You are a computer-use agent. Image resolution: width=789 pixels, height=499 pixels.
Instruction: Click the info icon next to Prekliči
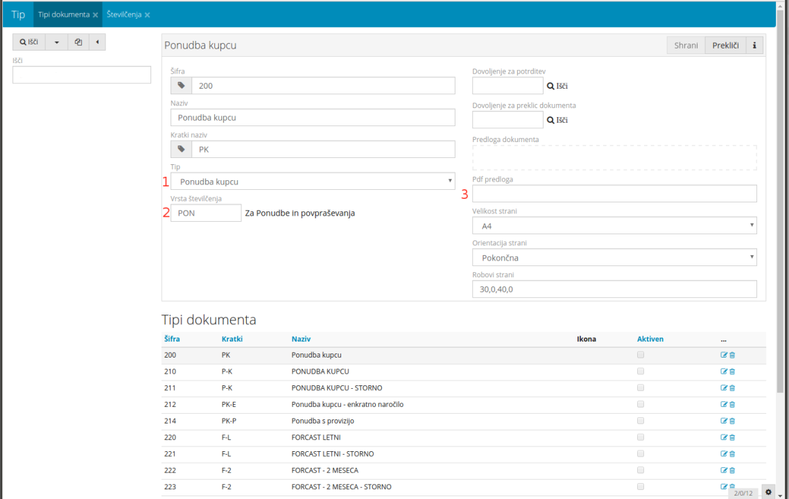pyautogui.click(x=754, y=46)
